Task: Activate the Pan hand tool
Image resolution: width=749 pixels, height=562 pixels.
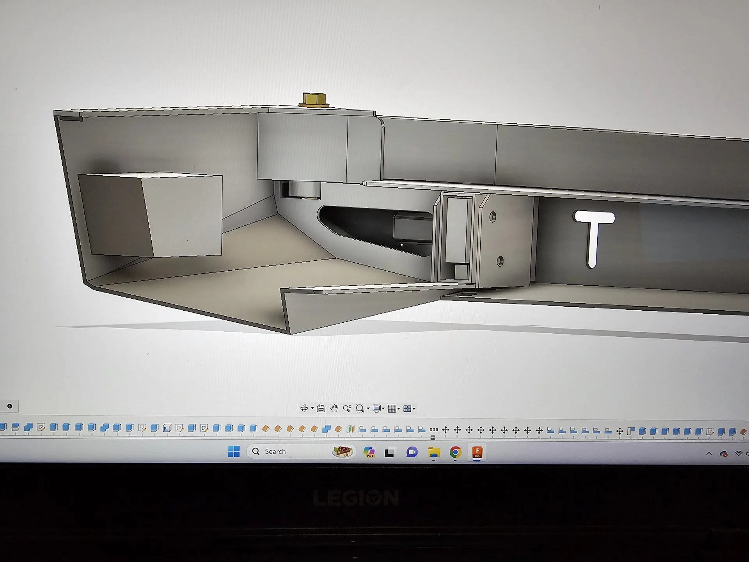Action: click(334, 409)
